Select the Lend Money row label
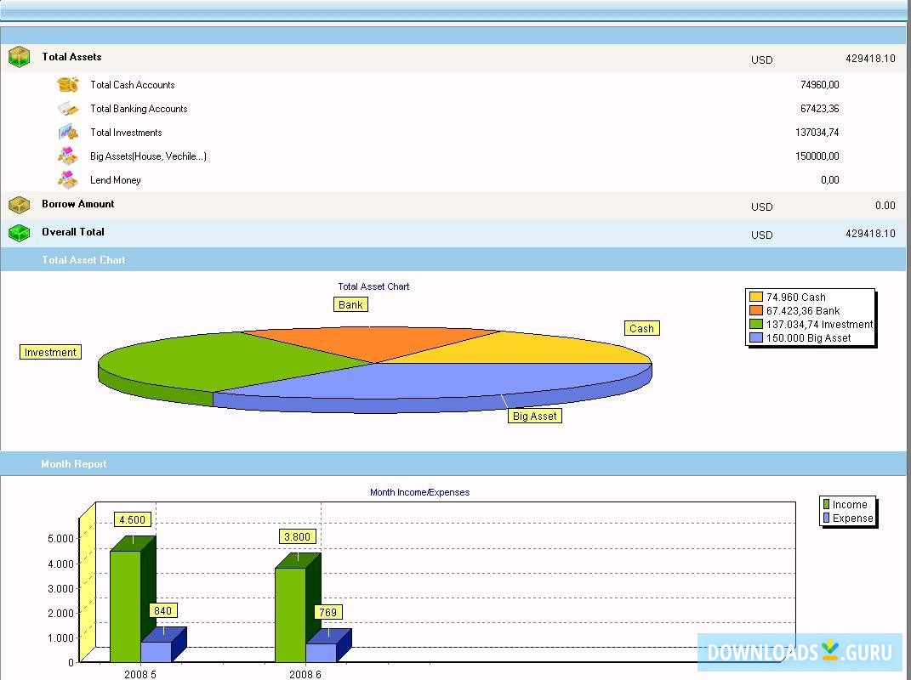This screenshot has height=680, width=911. (x=116, y=180)
